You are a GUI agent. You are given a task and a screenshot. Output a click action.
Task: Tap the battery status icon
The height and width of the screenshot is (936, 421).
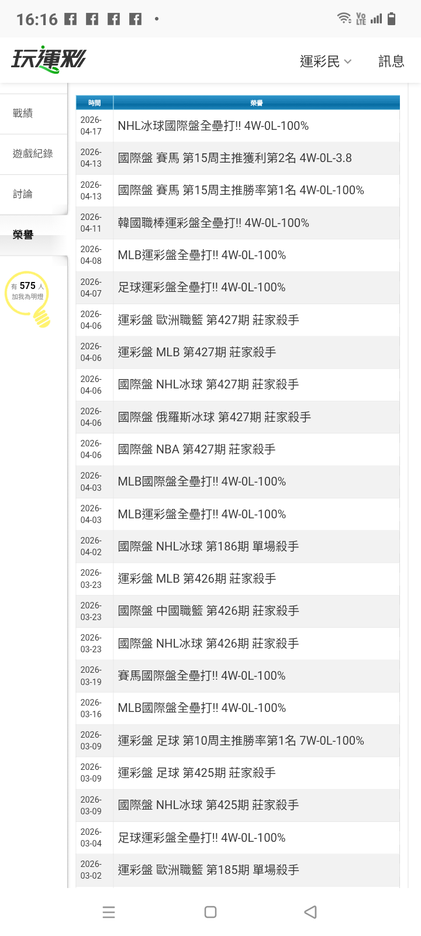point(392,19)
